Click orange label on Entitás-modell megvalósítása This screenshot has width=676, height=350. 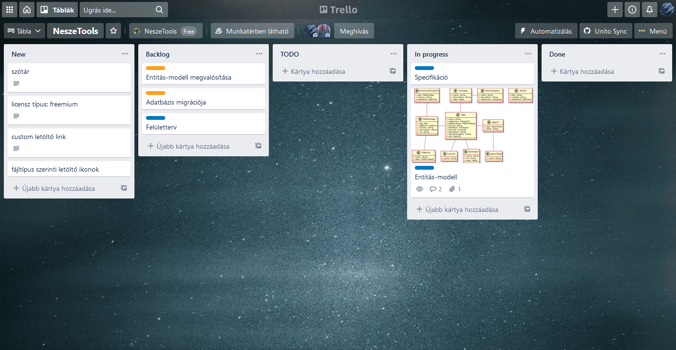point(156,68)
